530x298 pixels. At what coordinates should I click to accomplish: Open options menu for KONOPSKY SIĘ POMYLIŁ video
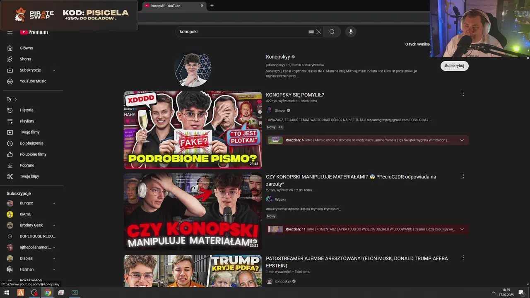pos(463,94)
